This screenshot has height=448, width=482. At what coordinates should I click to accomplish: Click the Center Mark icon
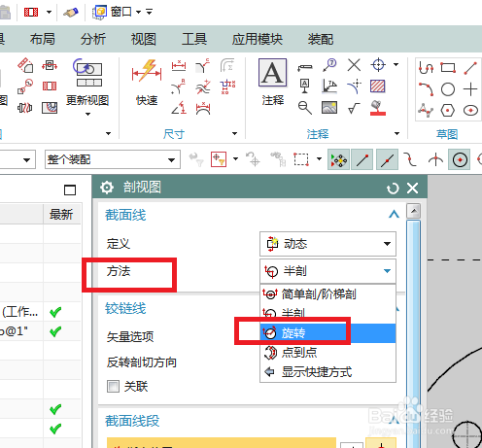pyautogui.click(x=378, y=65)
